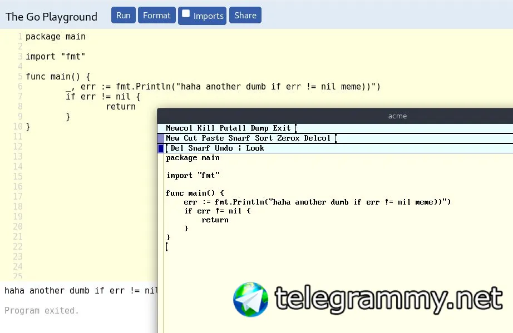The image size is (513, 333).
Task: Click "if err != nil {" in playground editor
Action: tap(103, 96)
